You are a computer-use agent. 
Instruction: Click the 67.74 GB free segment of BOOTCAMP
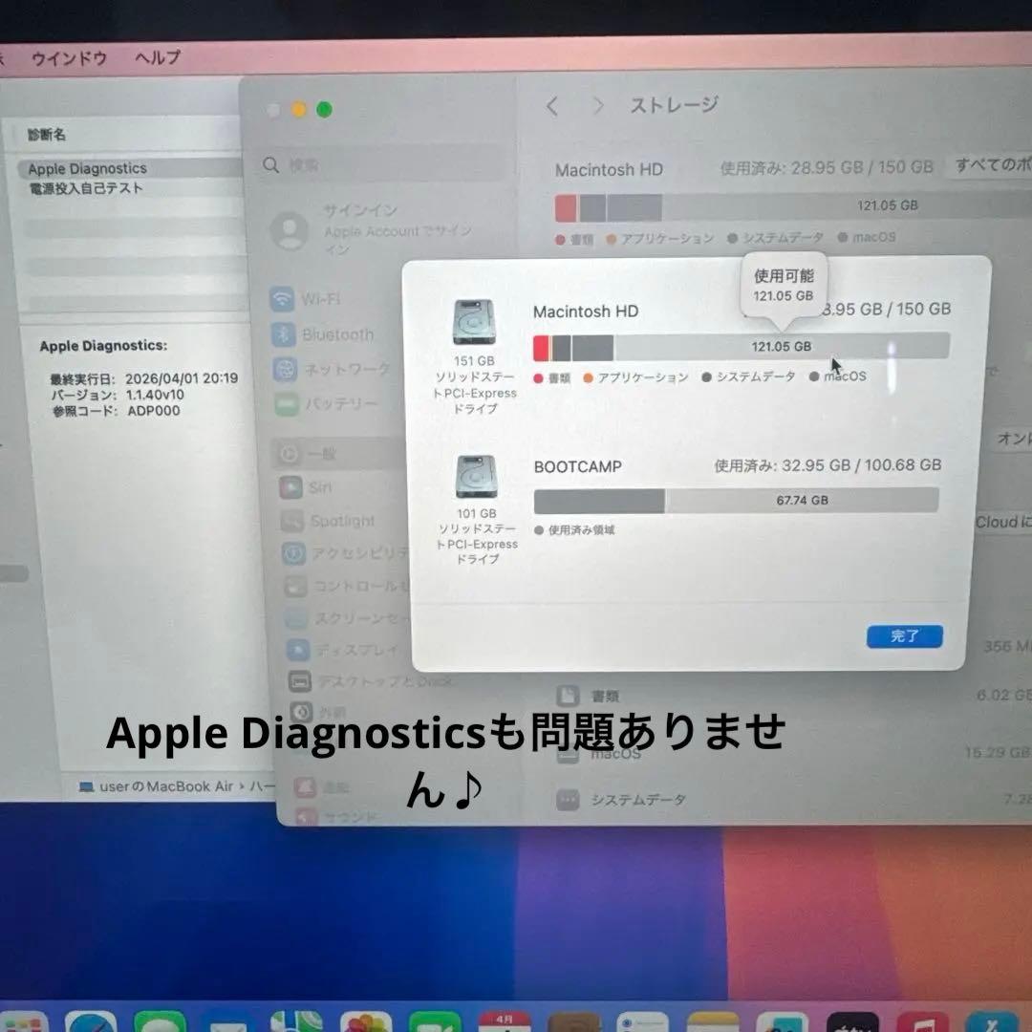pyautogui.click(x=802, y=500)
